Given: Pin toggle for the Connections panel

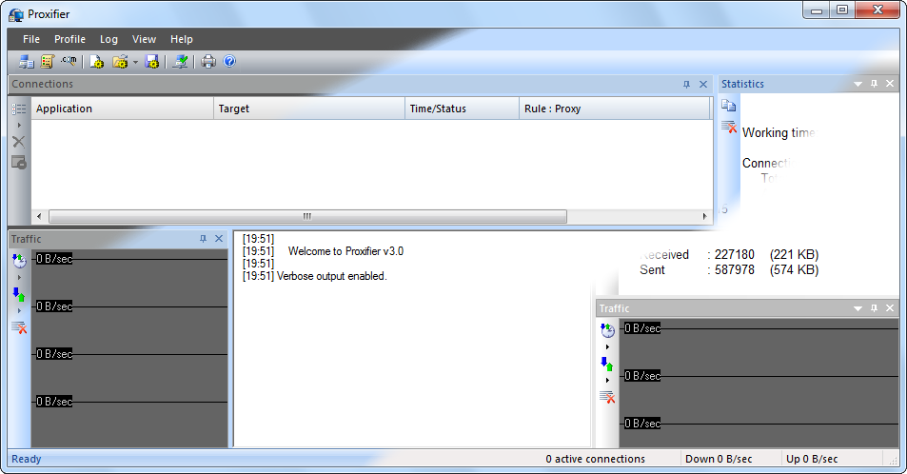Looking at the screenshot, I should tap(686, 84).
